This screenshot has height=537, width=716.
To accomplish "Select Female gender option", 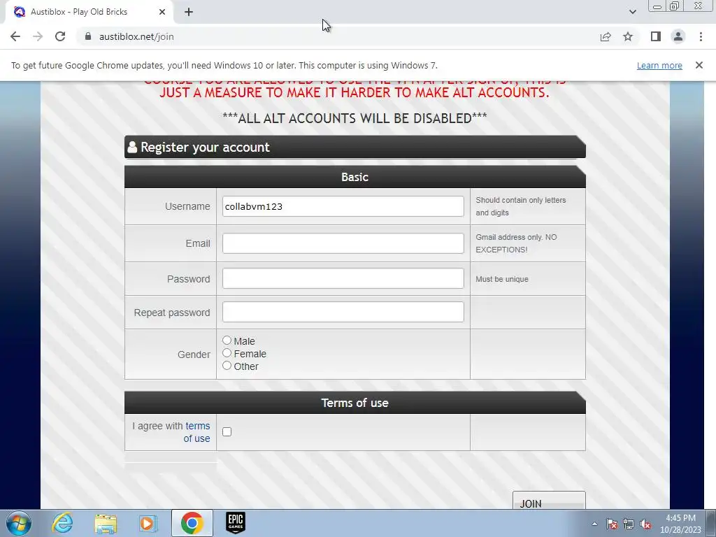I will (227, 353).
